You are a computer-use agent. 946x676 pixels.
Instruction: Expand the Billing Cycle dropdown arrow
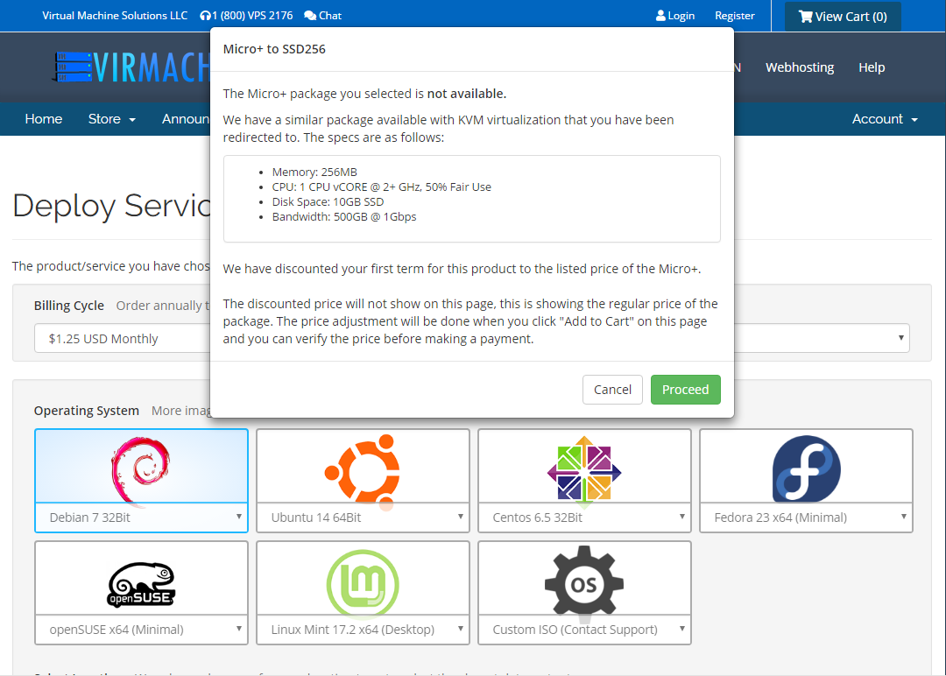pyautogui.click(x=900, y=338)
